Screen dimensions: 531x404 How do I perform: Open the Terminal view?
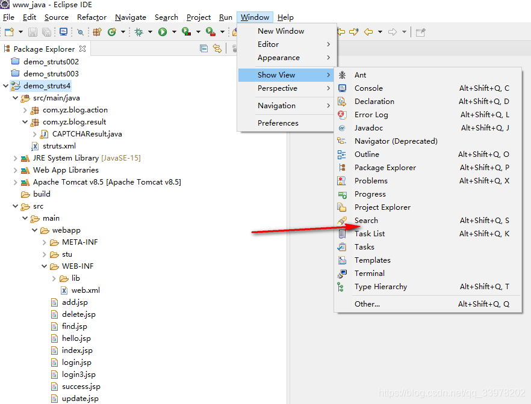[427, 273]
